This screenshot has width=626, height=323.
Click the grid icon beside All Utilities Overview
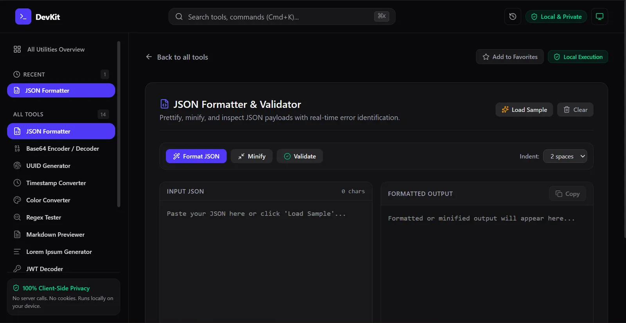click(17, 49)
